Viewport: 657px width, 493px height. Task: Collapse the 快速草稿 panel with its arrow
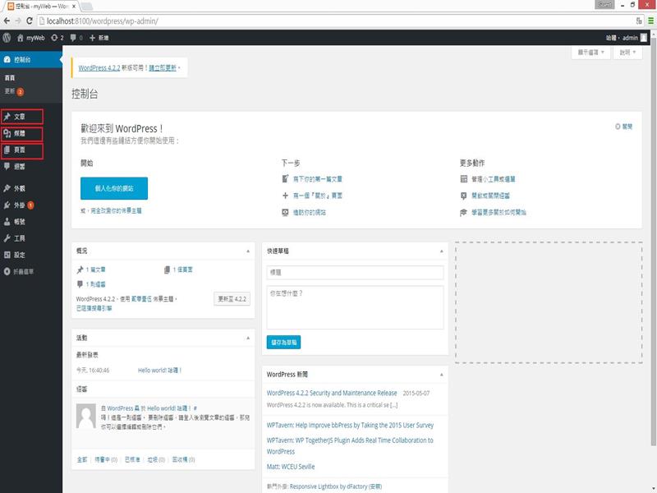[441, 251]
